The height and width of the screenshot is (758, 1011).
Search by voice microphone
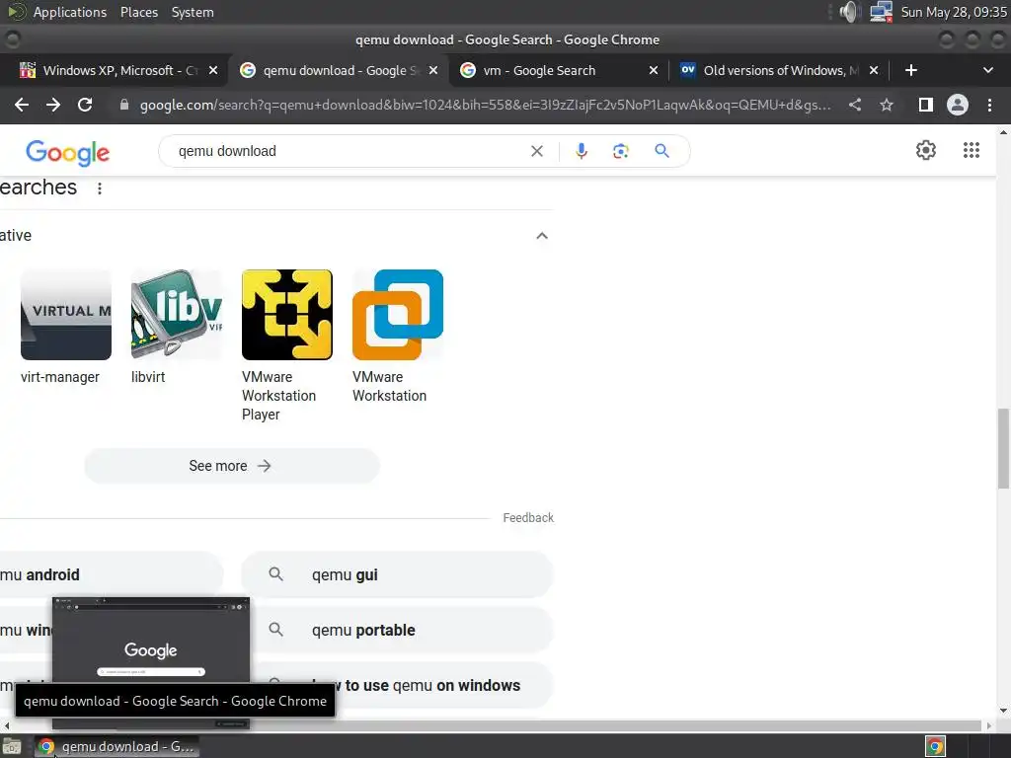[581, 151]
